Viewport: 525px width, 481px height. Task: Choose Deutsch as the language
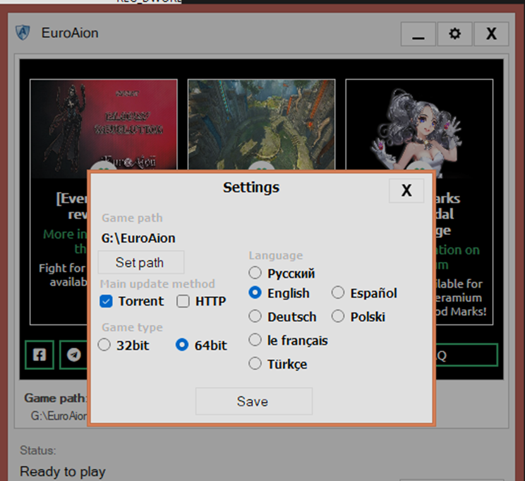(255, 316)
